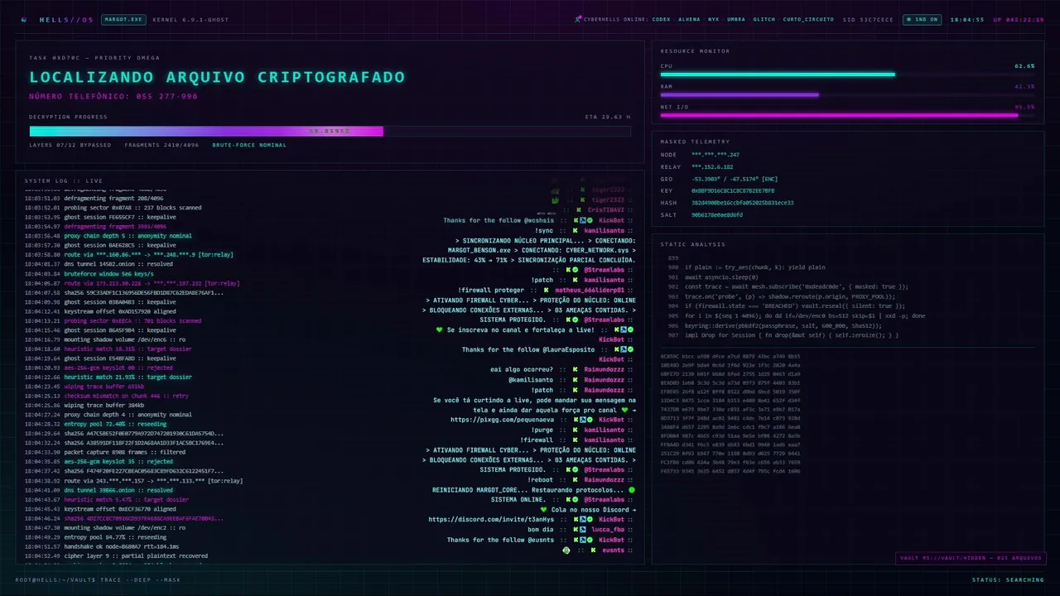Click the 'LOCALIZANDO ARQUIVO CRIPTOGRAFADO' heading
Viewport: 1060px width, 596px height.
[217, 77]
